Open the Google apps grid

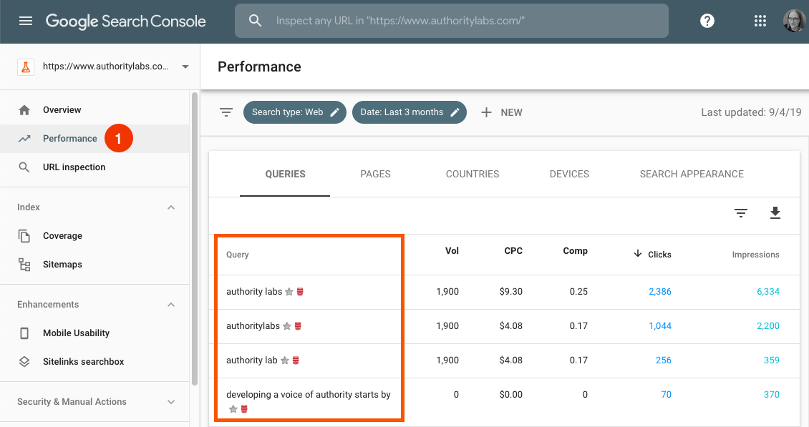[760, 21]
